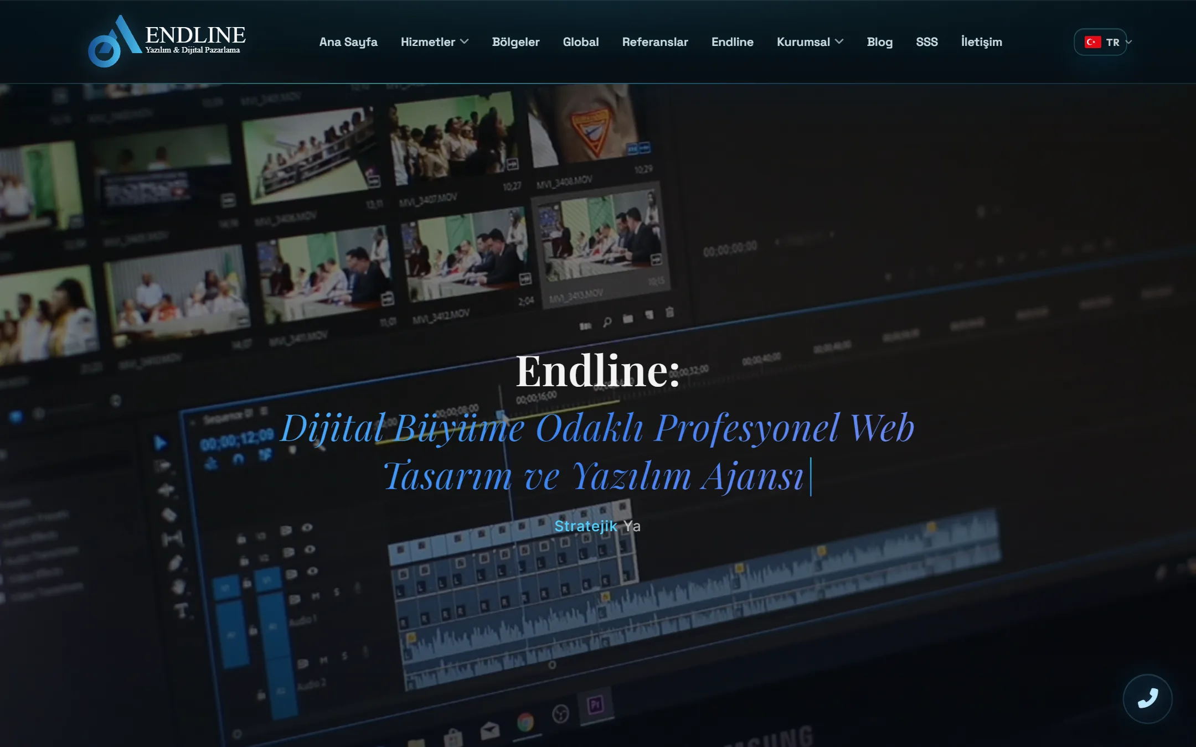The image size is (1196, 747).
Task: Click the Endline: hero heading
Action: tap(598, 370)
